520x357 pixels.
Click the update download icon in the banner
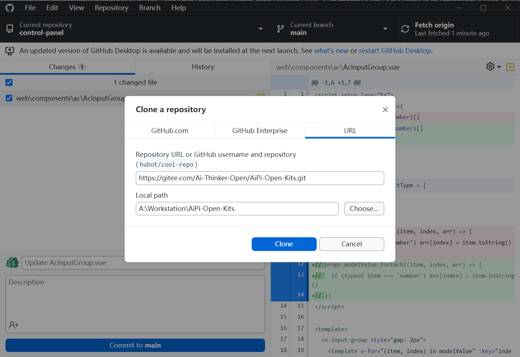pos(10,51)
